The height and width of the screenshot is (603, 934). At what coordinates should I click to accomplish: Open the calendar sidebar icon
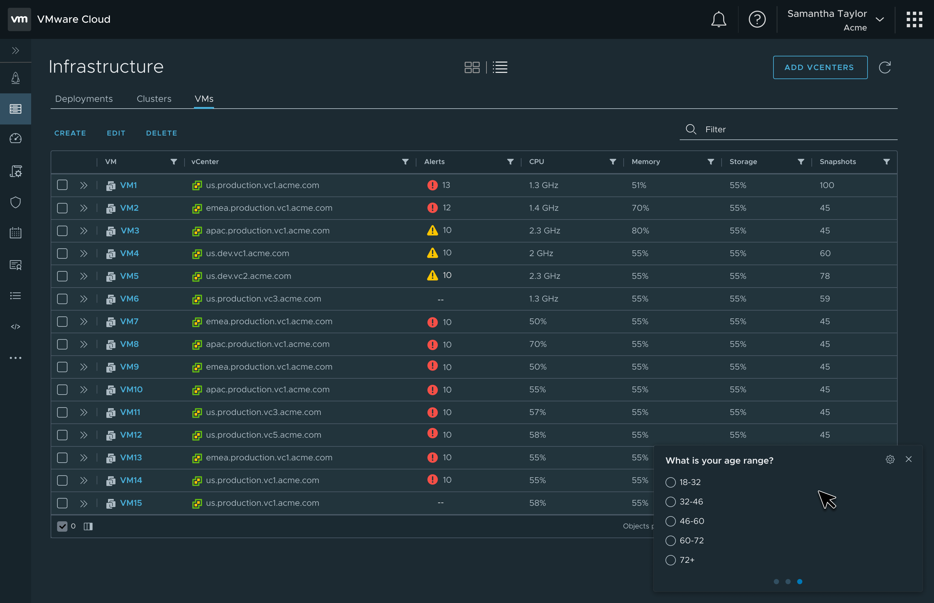click(16, 232)
